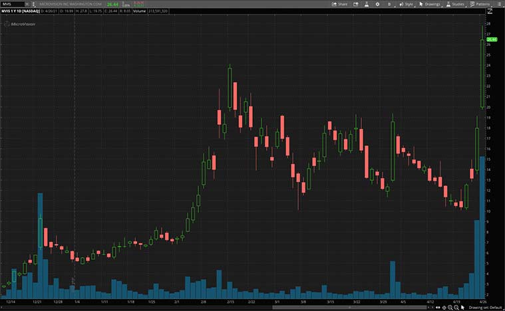505x311 pixels.
Task: Click the MVIS symbol input field
Action: pos(13,4)
